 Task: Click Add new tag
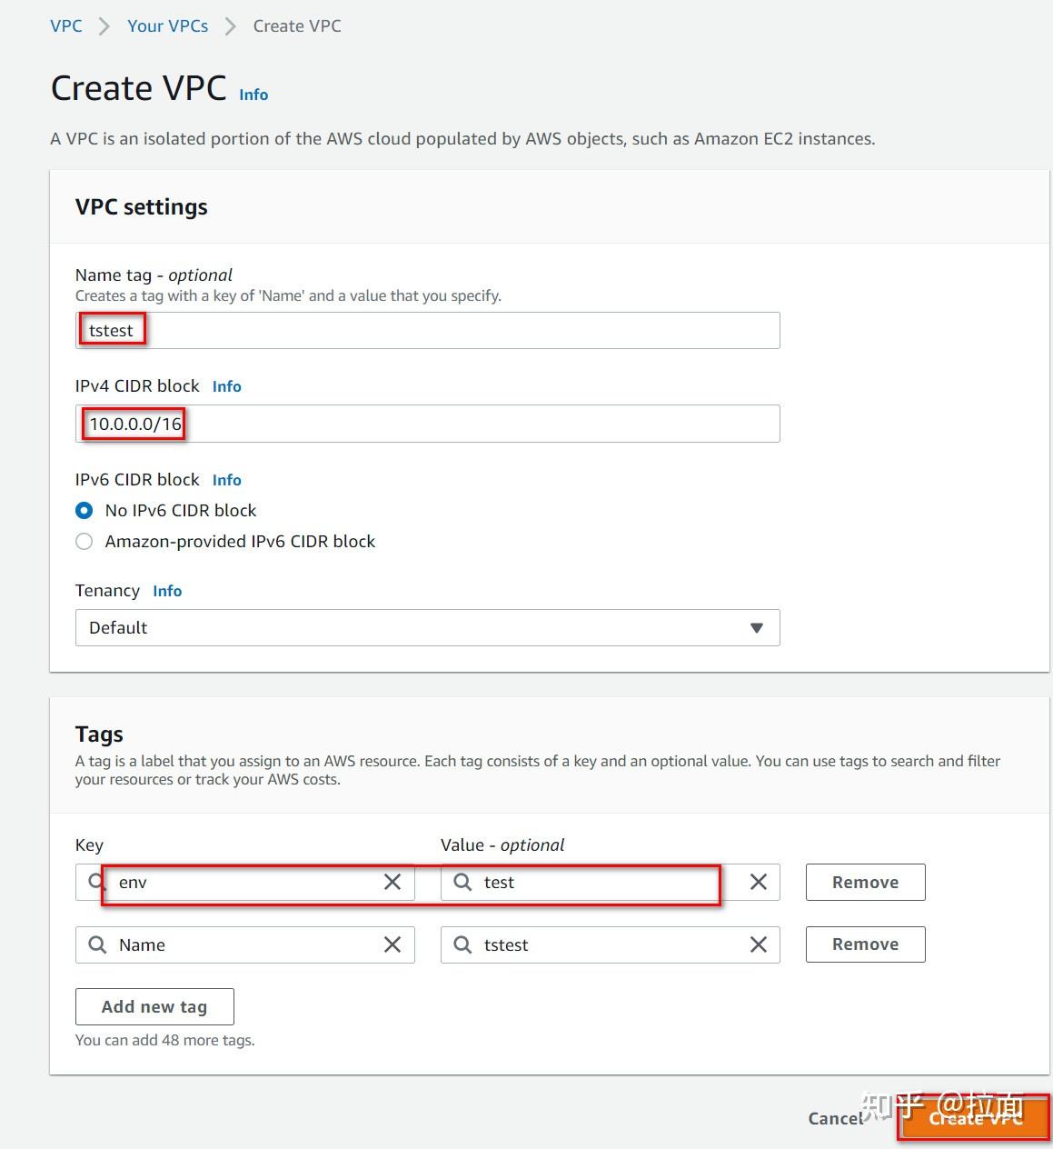pos(154,1006)
